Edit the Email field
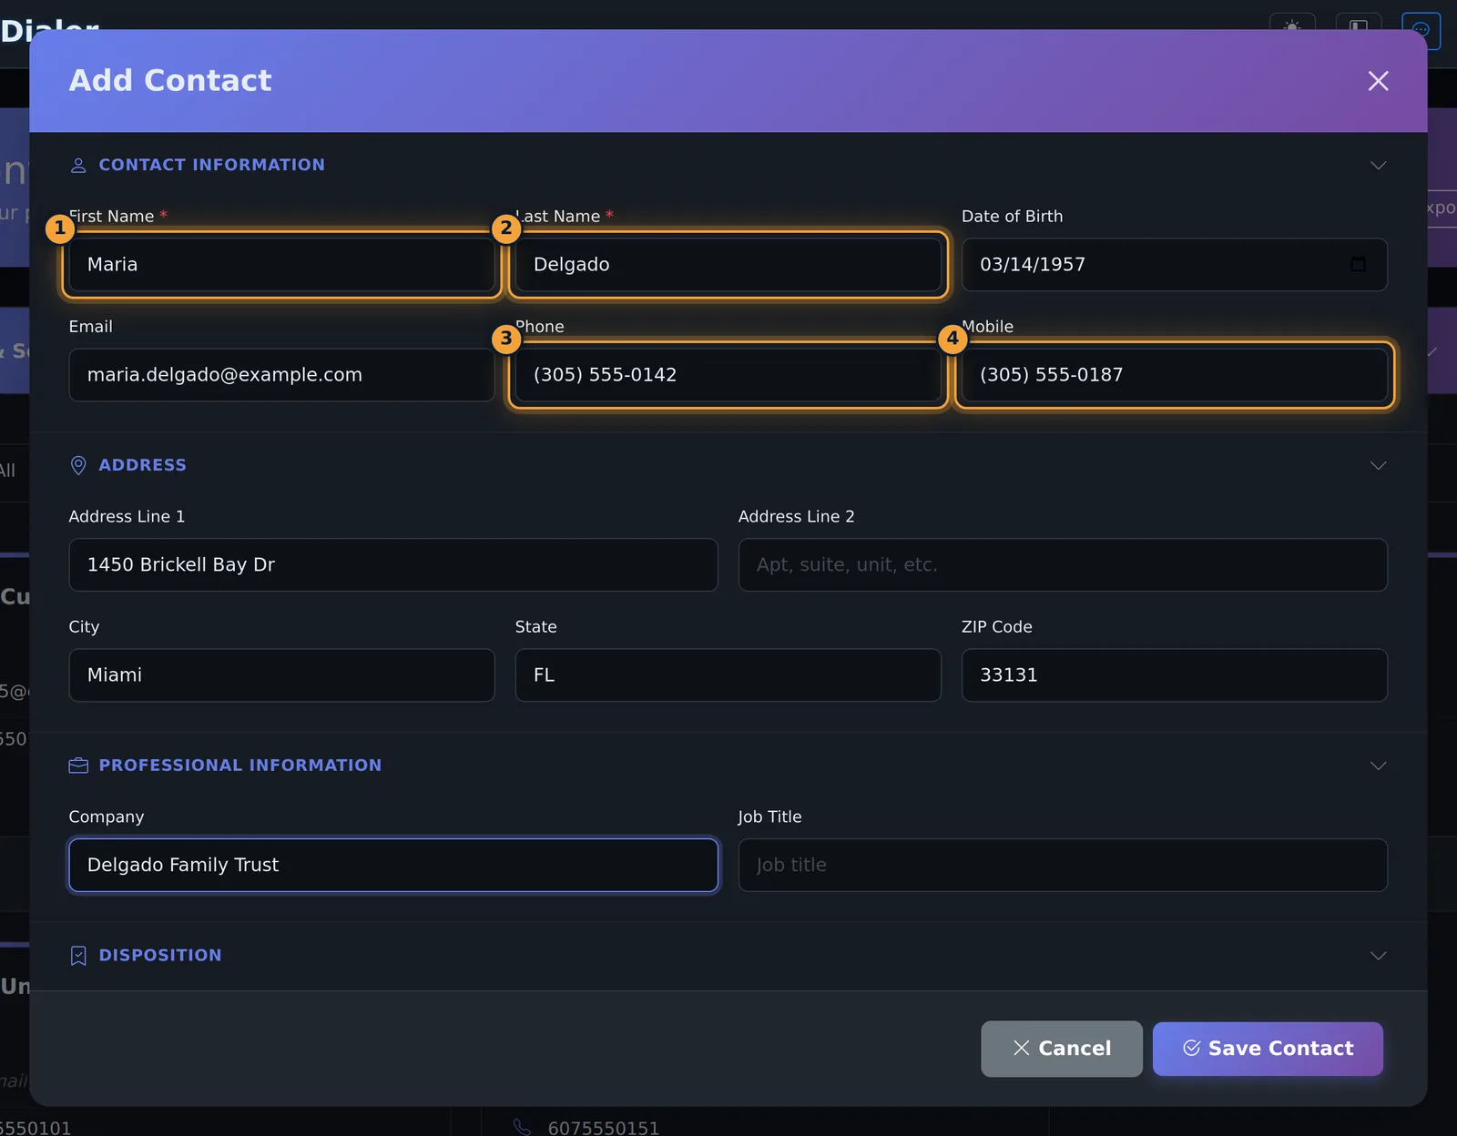Screen dimensions: 1457x1136 click(281, 375)
